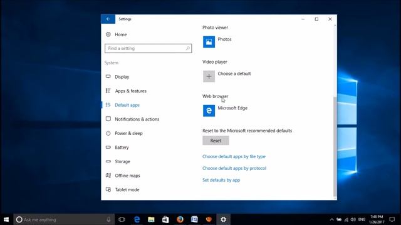
Task: Click the Cortana microphone icon
Action: coord(108,219)
